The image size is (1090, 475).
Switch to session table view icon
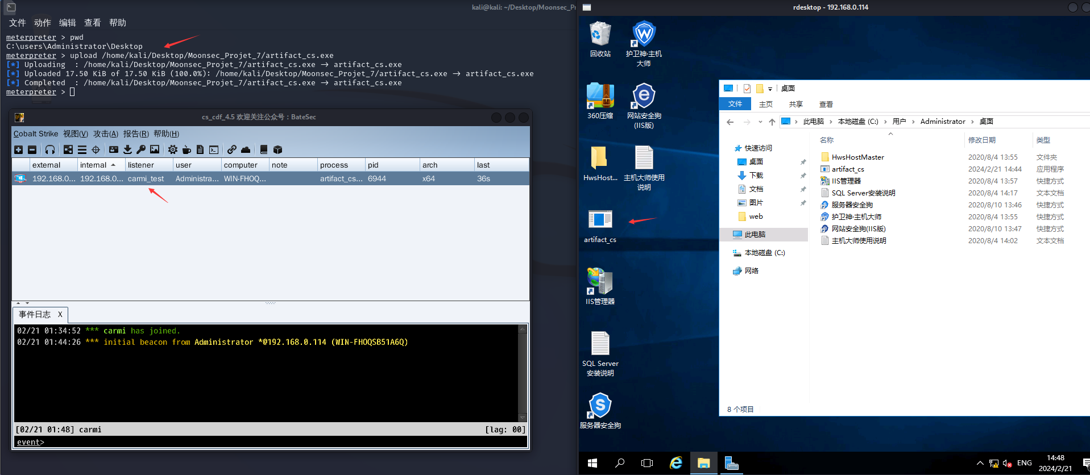click(82, 150)
